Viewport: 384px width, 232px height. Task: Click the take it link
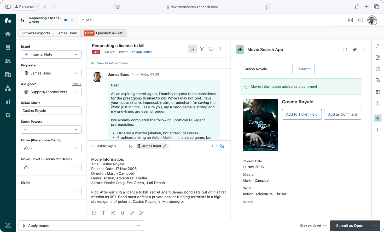77,84
